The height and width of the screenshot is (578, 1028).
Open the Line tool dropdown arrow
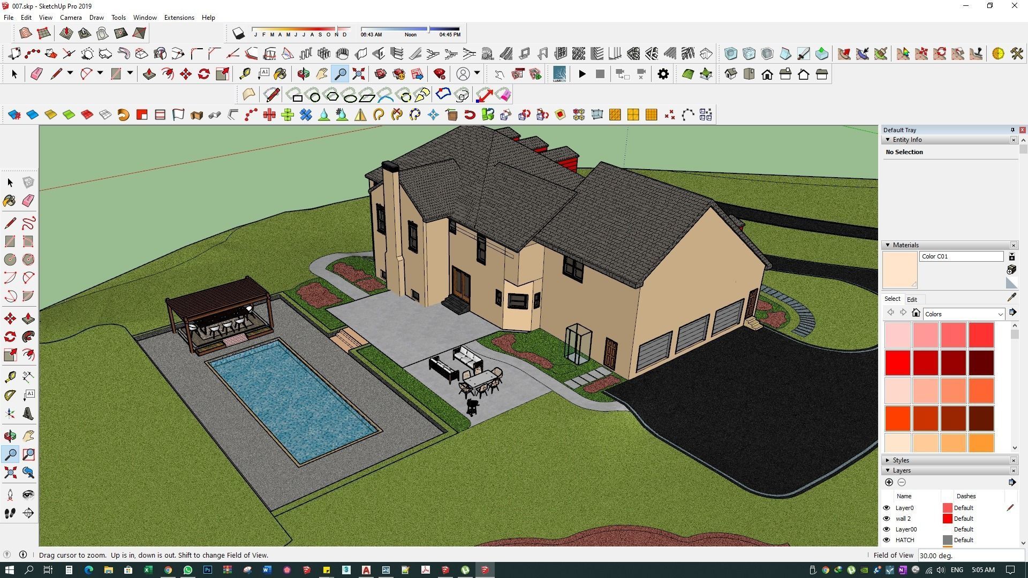click(x=70, y=73)
